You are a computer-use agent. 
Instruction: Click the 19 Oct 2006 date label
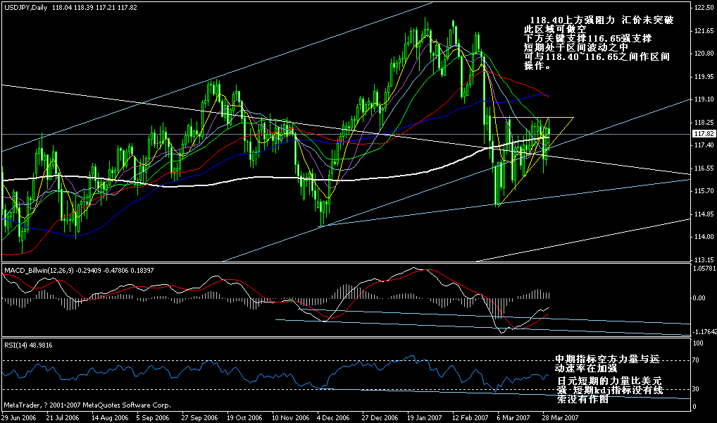(x=244, y=418)
